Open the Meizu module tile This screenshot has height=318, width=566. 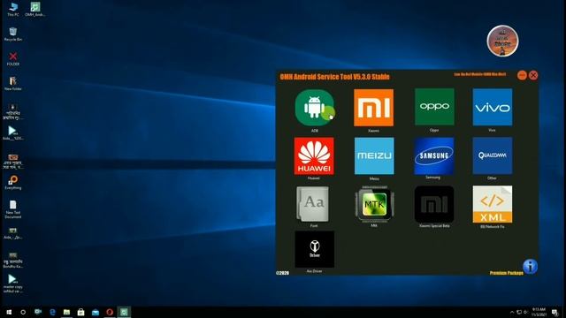coord(374,155)
